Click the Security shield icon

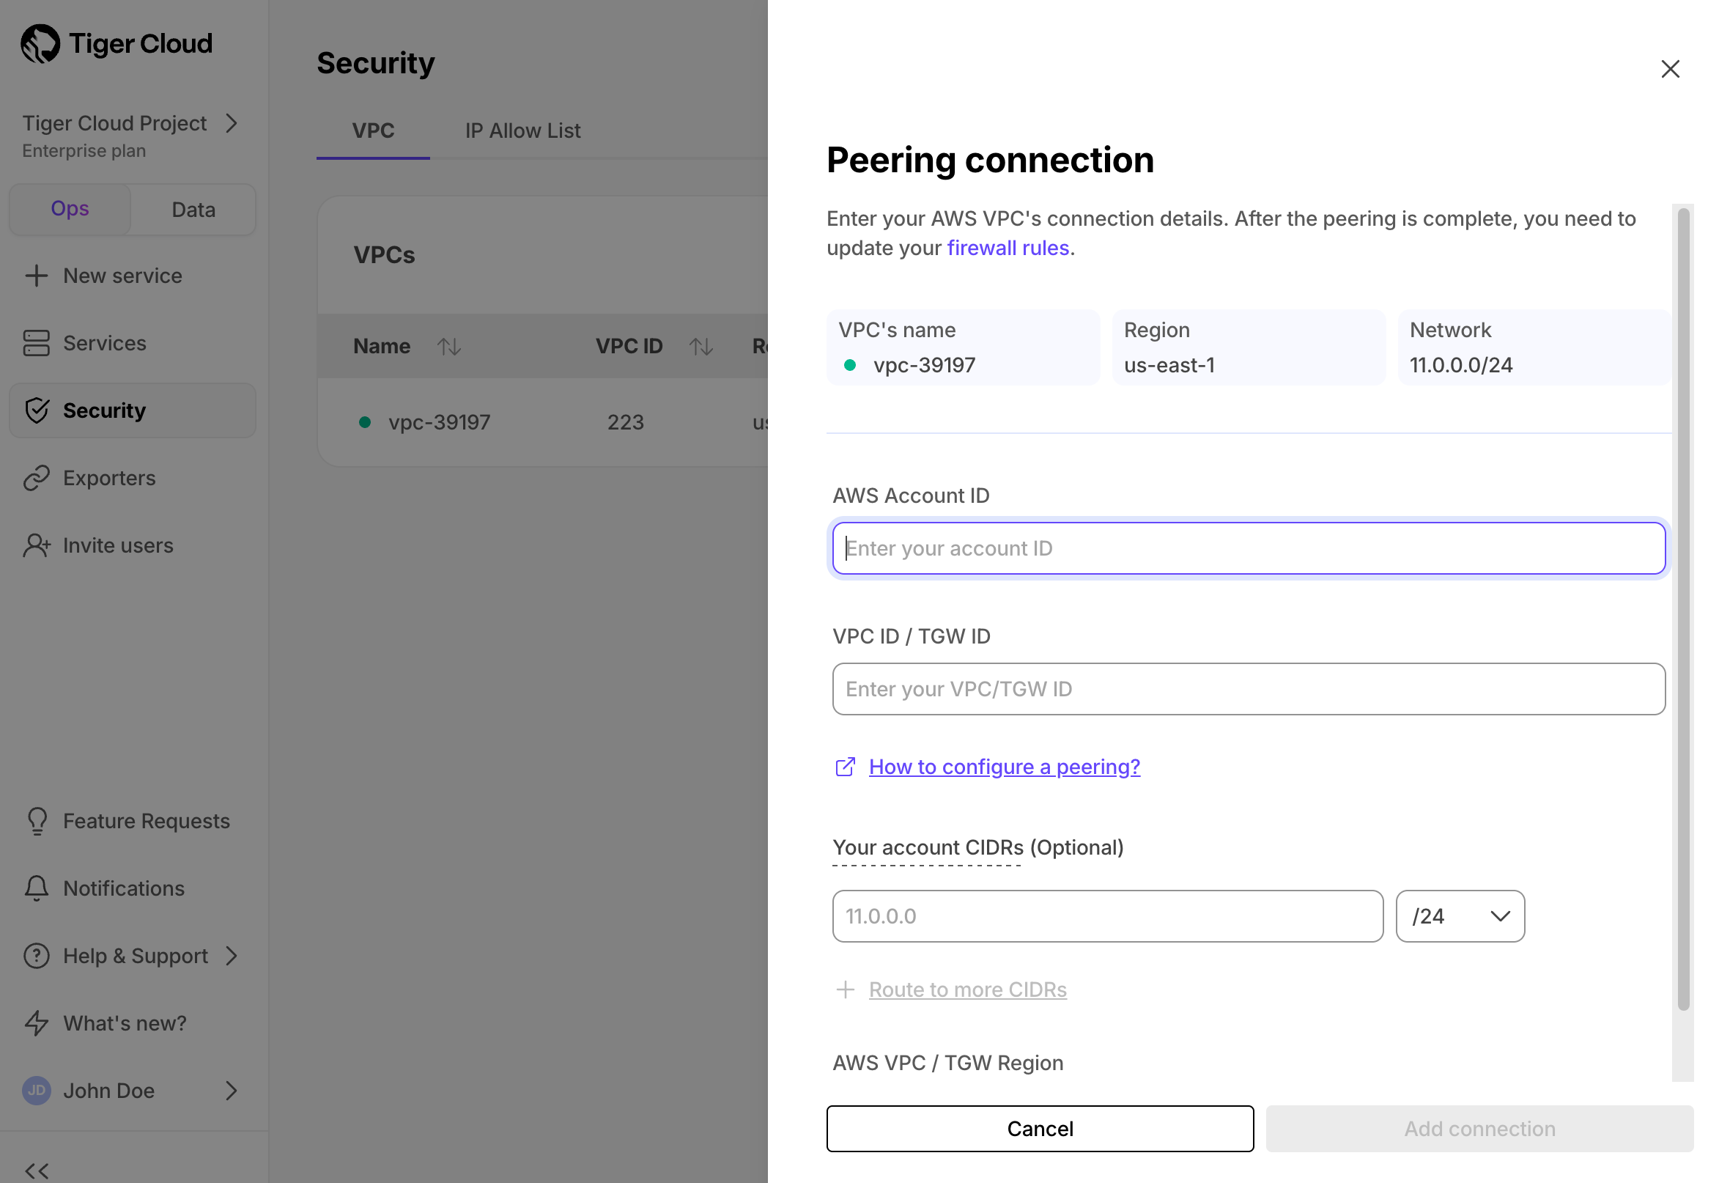[x=37, y=410]
